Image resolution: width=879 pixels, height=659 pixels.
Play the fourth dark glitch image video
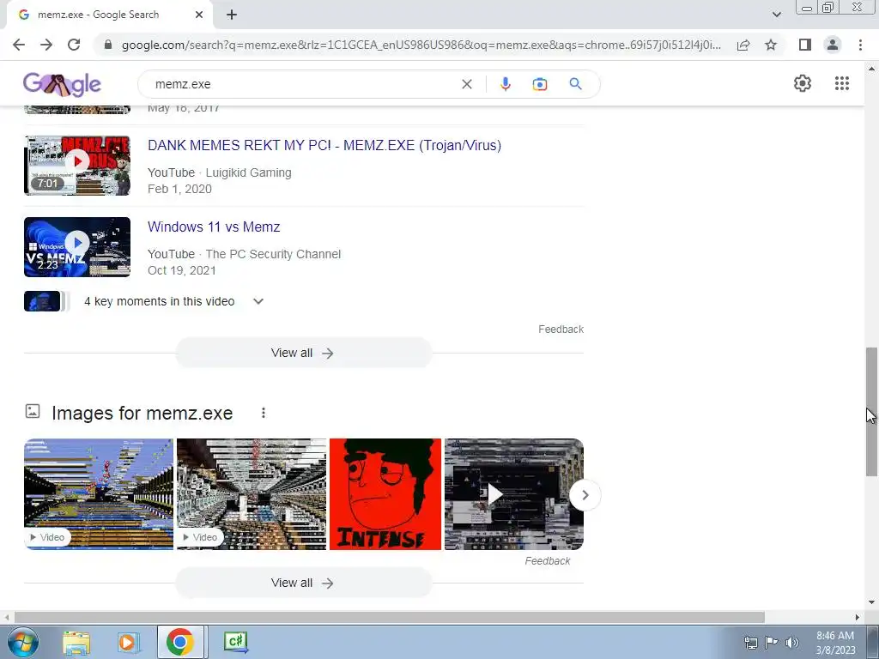(513, 493)
